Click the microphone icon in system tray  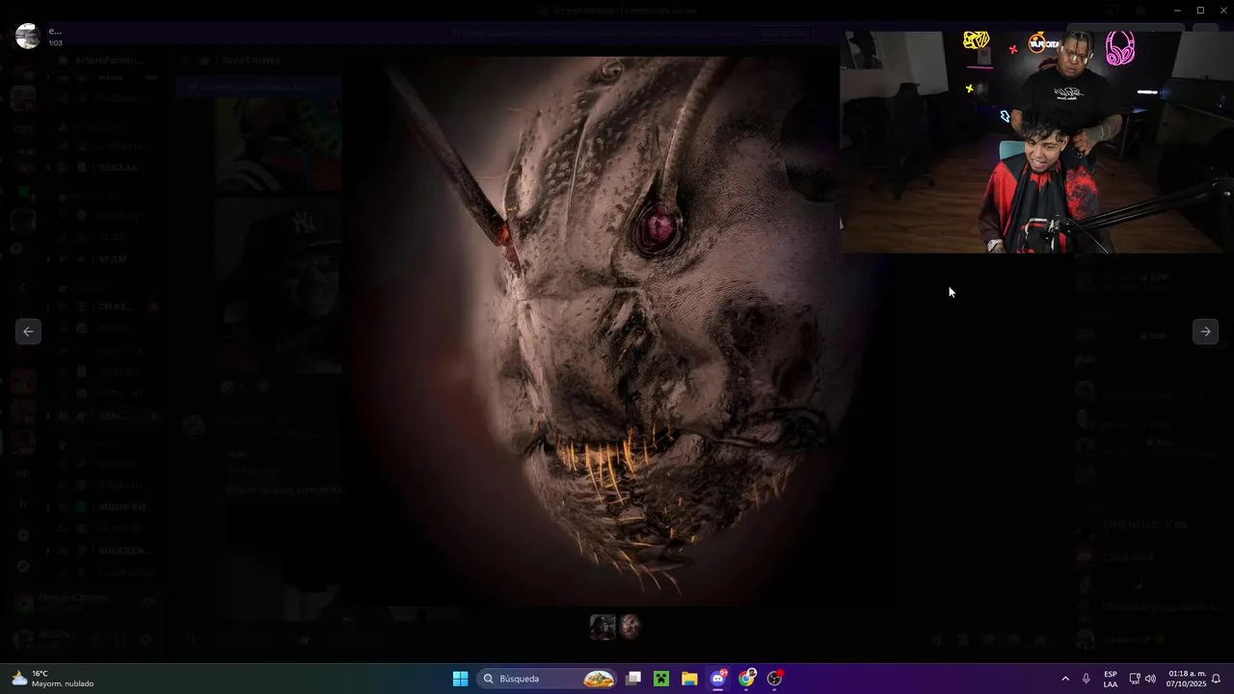pos(1086,679)
